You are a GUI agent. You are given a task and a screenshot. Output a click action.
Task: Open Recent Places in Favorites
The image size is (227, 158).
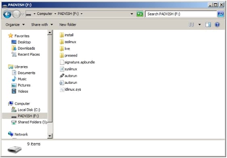point(29,54)
